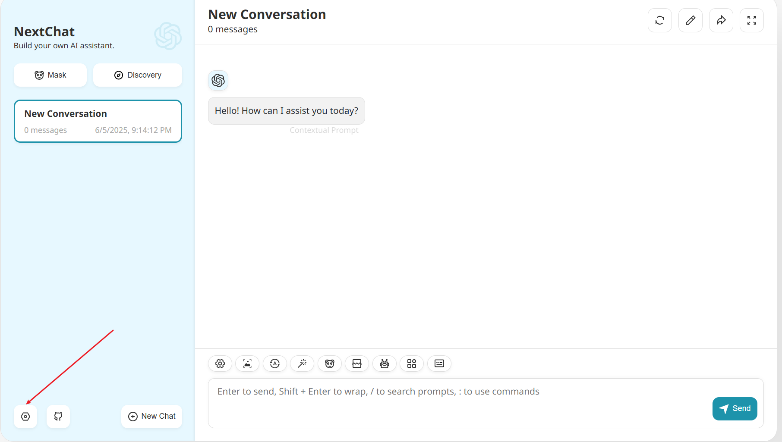The image size is (782, 442).
Task: Click the upload image icon
Action: coord(247,364)
